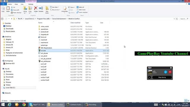Select the speedtrees folder
The image size is (190, 107).
(x=45, y=29)
